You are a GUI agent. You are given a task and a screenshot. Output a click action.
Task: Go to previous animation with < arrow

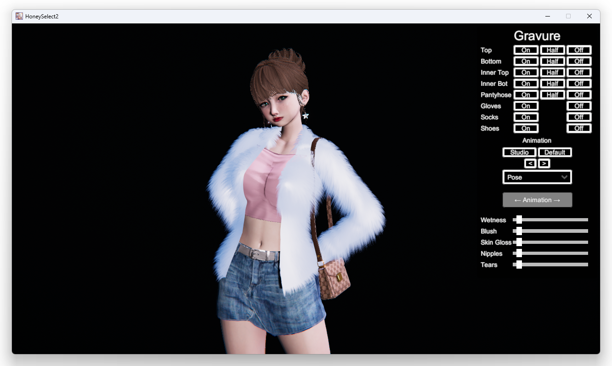point(530,163)
